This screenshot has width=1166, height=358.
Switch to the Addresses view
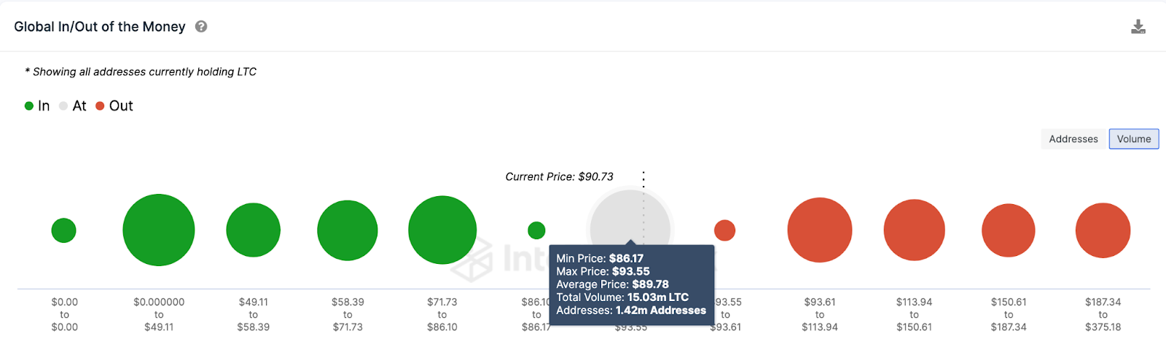[1073, 139]
